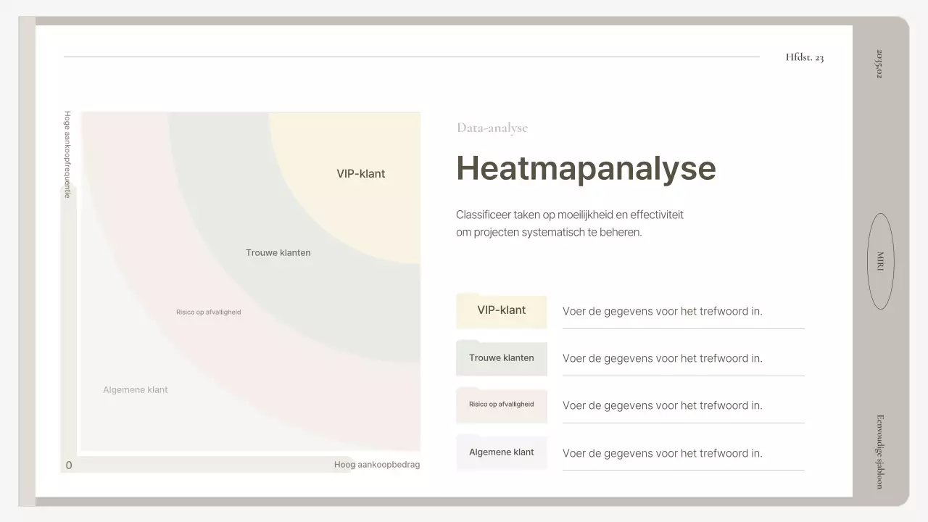Select the Risico op afvalligheid chart label
The width and height of the screenshot is (928, 522).
pos(208,312)
